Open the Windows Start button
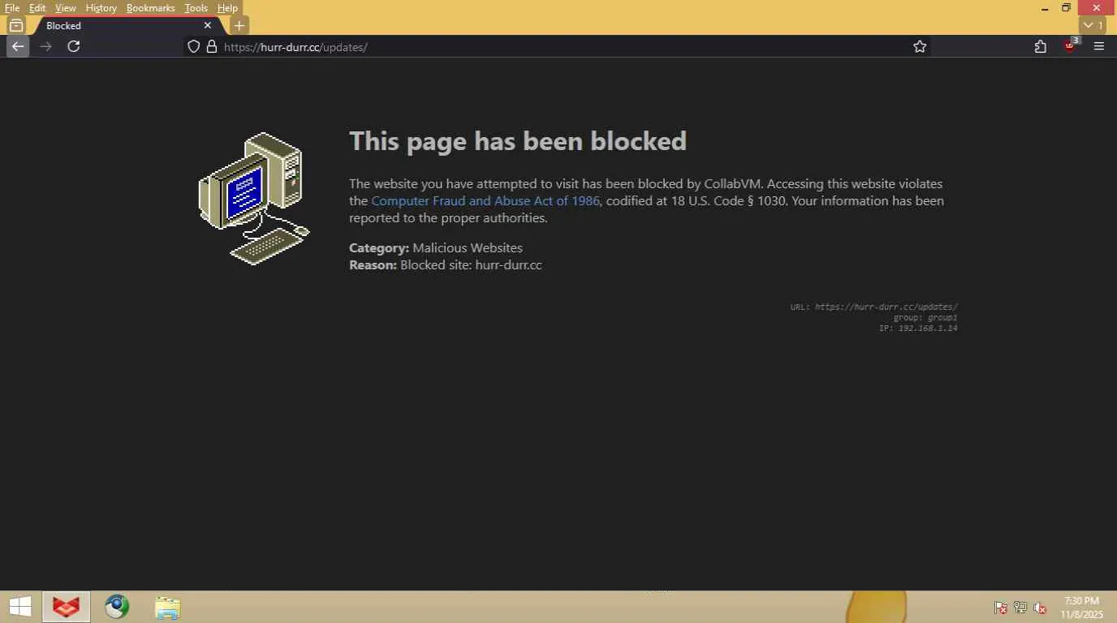 (20, 607)
